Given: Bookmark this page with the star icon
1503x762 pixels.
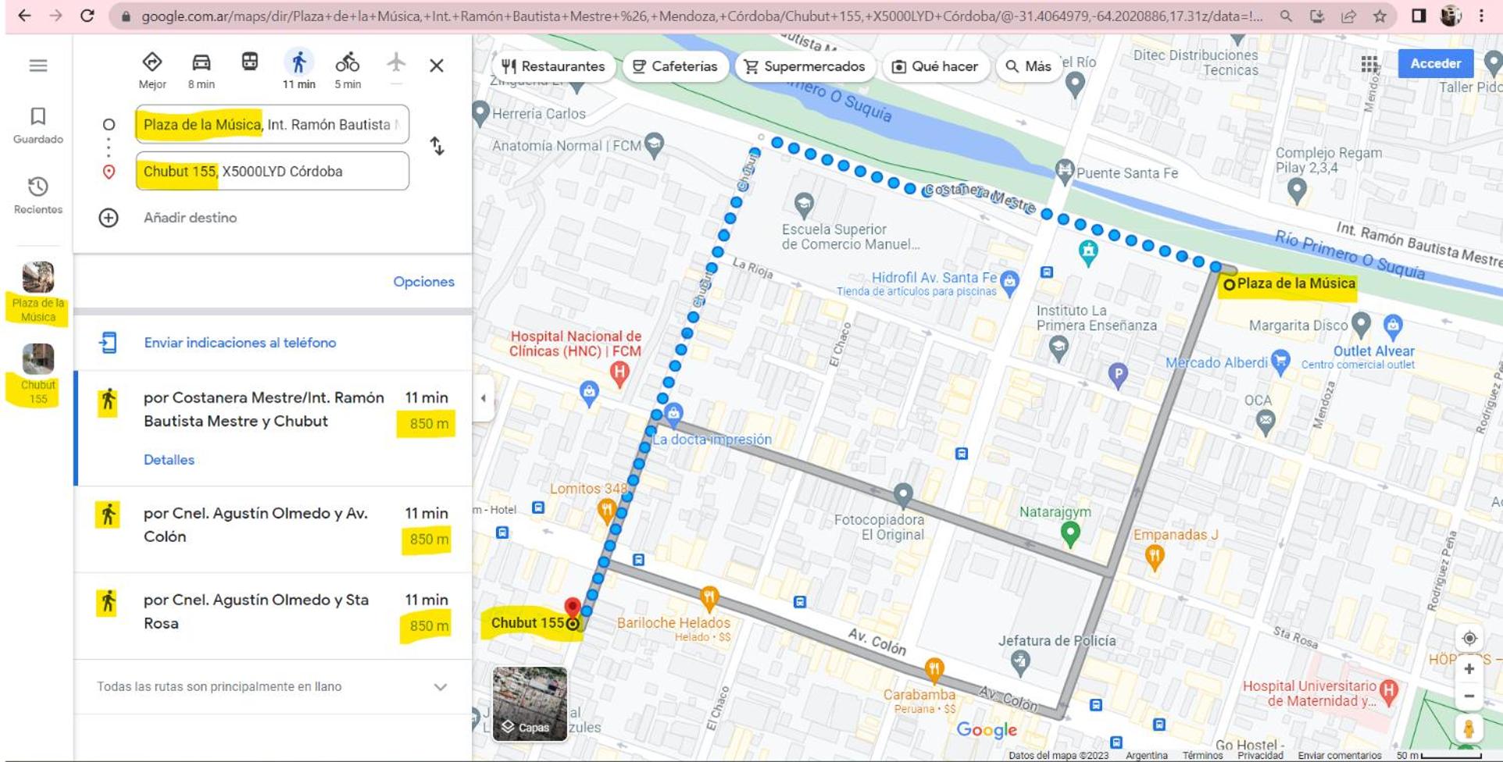Looking at the screenshot, I should (x=1380, y=16).
